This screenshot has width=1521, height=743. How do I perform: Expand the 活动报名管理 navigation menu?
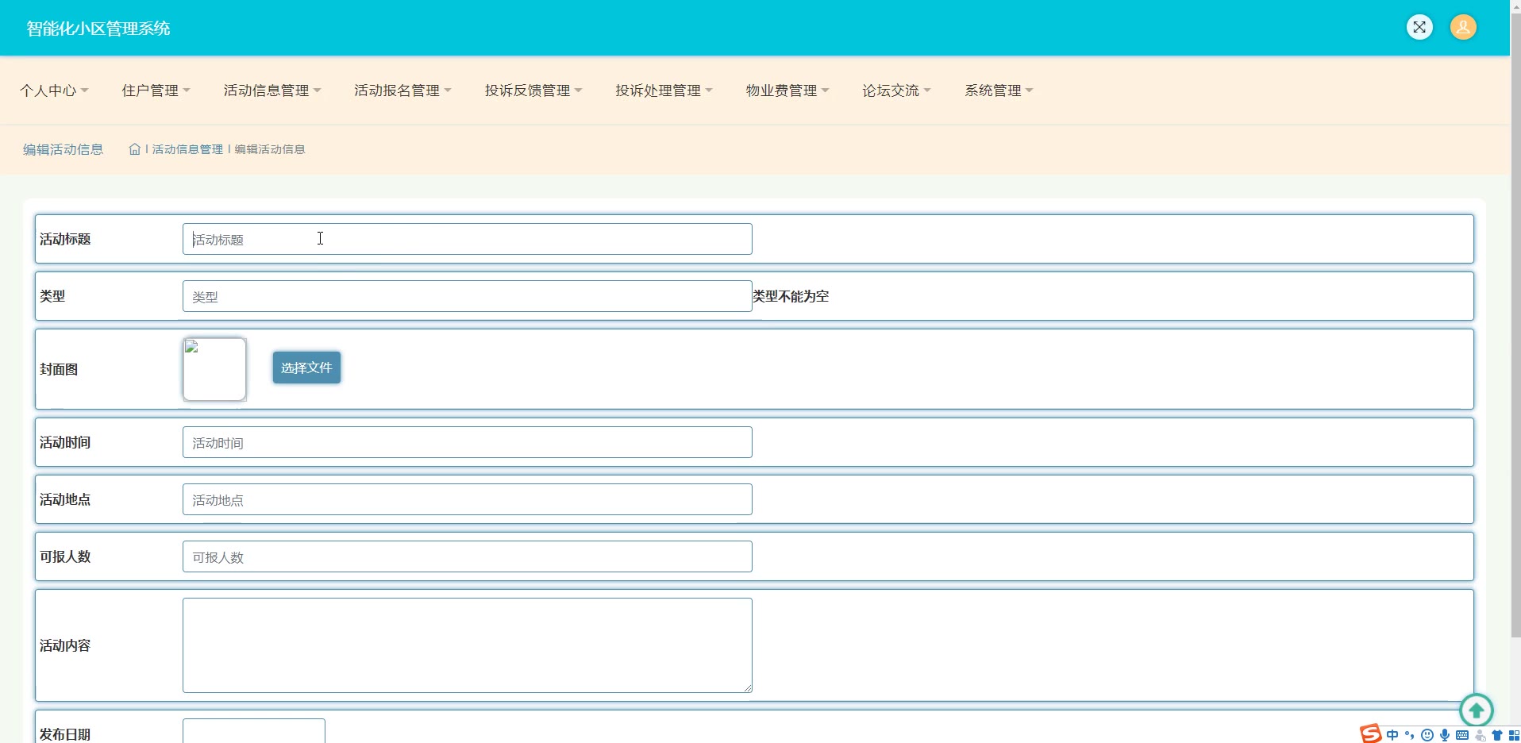click(402, 90)
